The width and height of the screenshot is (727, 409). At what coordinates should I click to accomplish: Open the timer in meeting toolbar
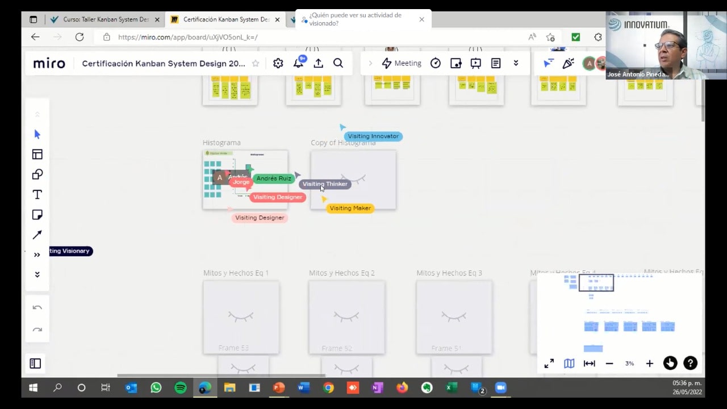tap(436, 64)
